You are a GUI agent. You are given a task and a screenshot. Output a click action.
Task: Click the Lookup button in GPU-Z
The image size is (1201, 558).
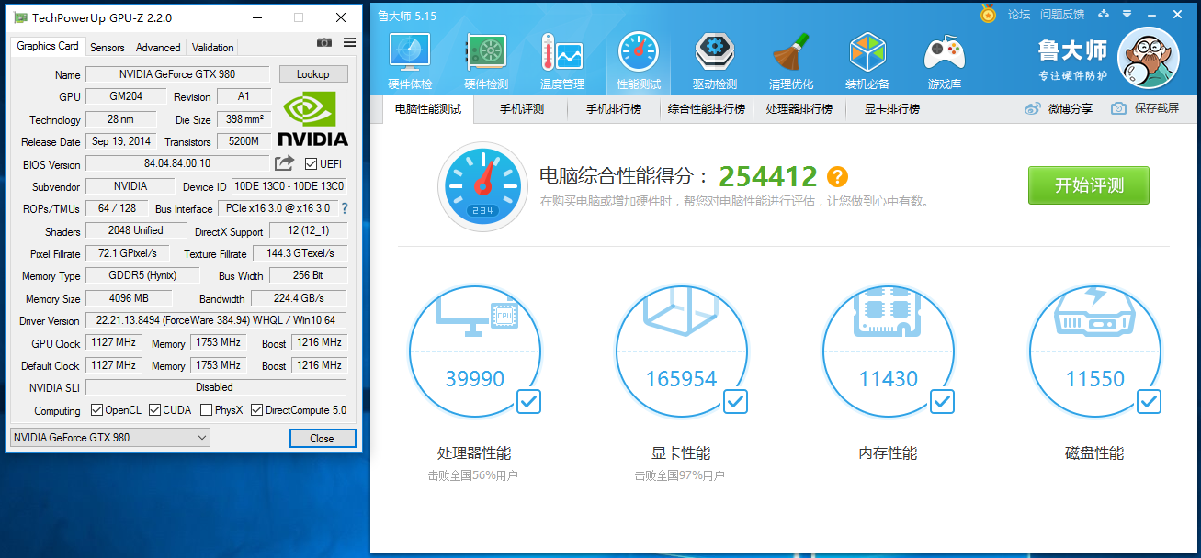(x=313, y=74)
